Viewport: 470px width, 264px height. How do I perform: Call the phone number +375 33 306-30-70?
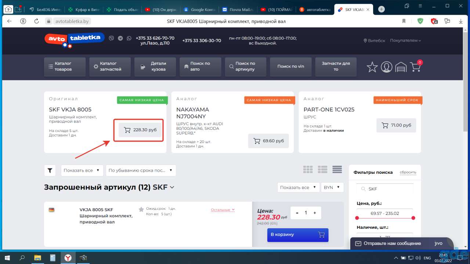[x=202, y=41]
